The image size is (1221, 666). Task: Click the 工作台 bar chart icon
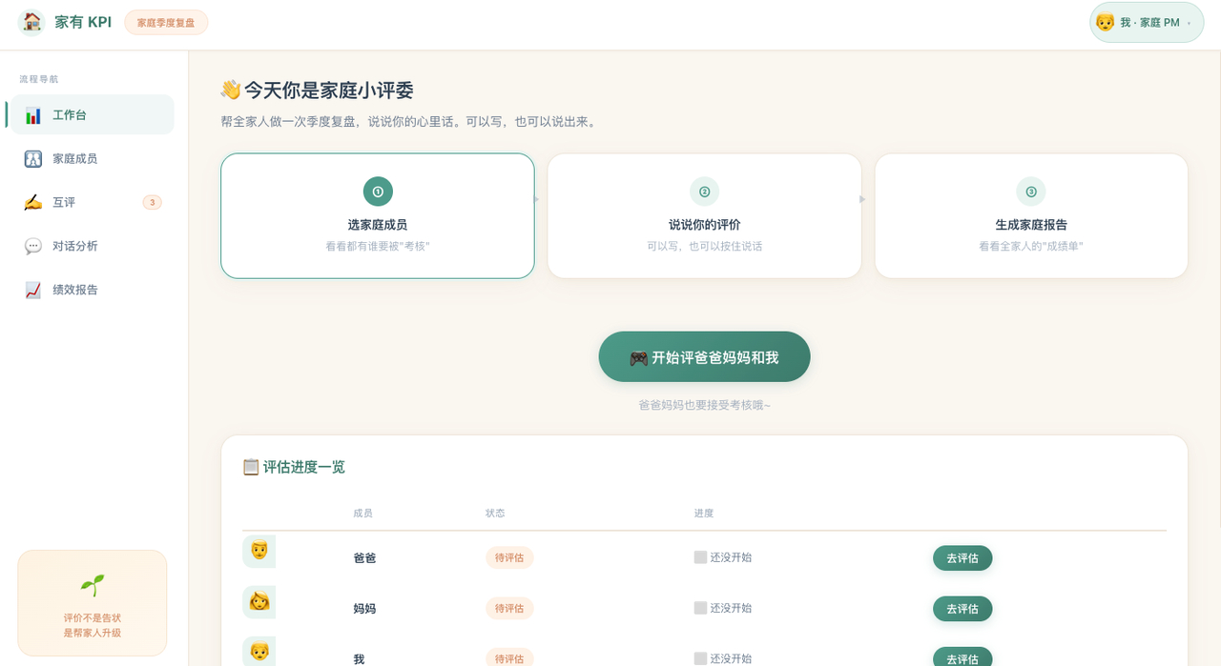tap(33, 115)
